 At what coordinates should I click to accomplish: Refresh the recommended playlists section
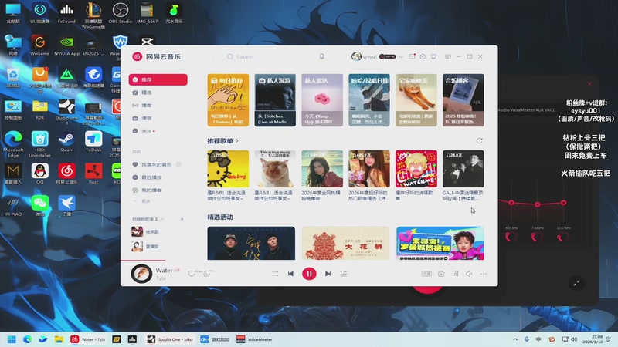pyautogui.click(x=479, y=141)
